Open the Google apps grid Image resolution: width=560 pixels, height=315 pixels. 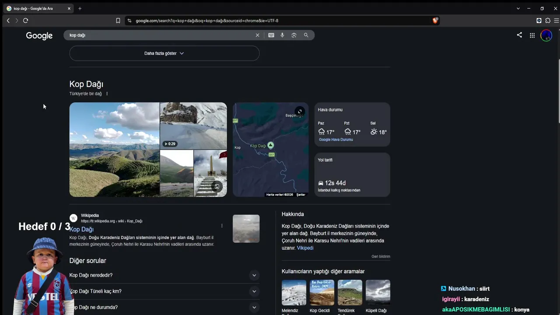(532, 35)
